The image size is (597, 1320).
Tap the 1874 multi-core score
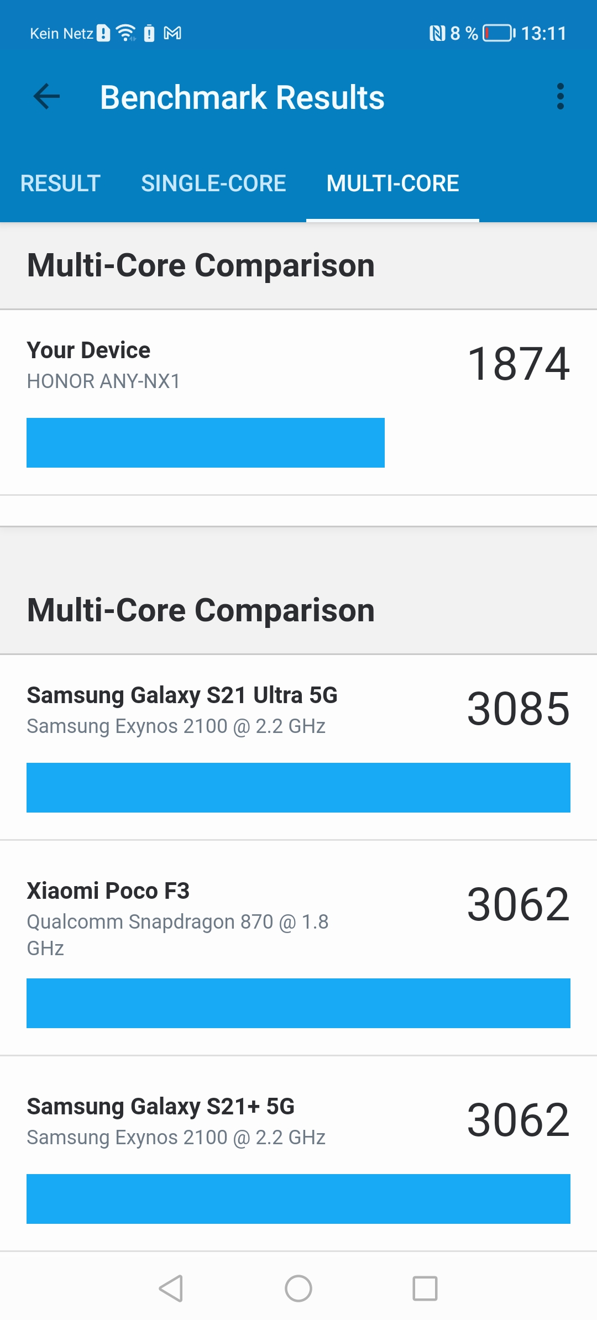pyautogui.click(x=518, y=364)
